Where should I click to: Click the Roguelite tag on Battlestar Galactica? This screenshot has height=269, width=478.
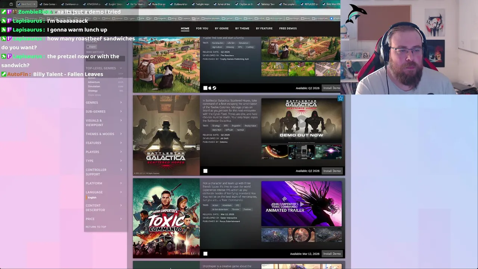[x=236, y=126]
